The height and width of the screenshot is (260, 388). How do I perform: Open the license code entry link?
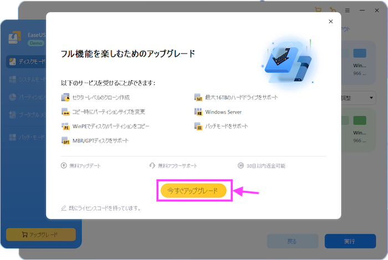point(104,208)
